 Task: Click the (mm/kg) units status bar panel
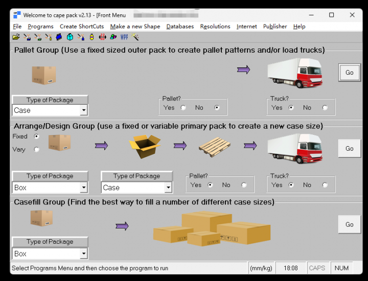pyautogui.click(x=261, y=268)
